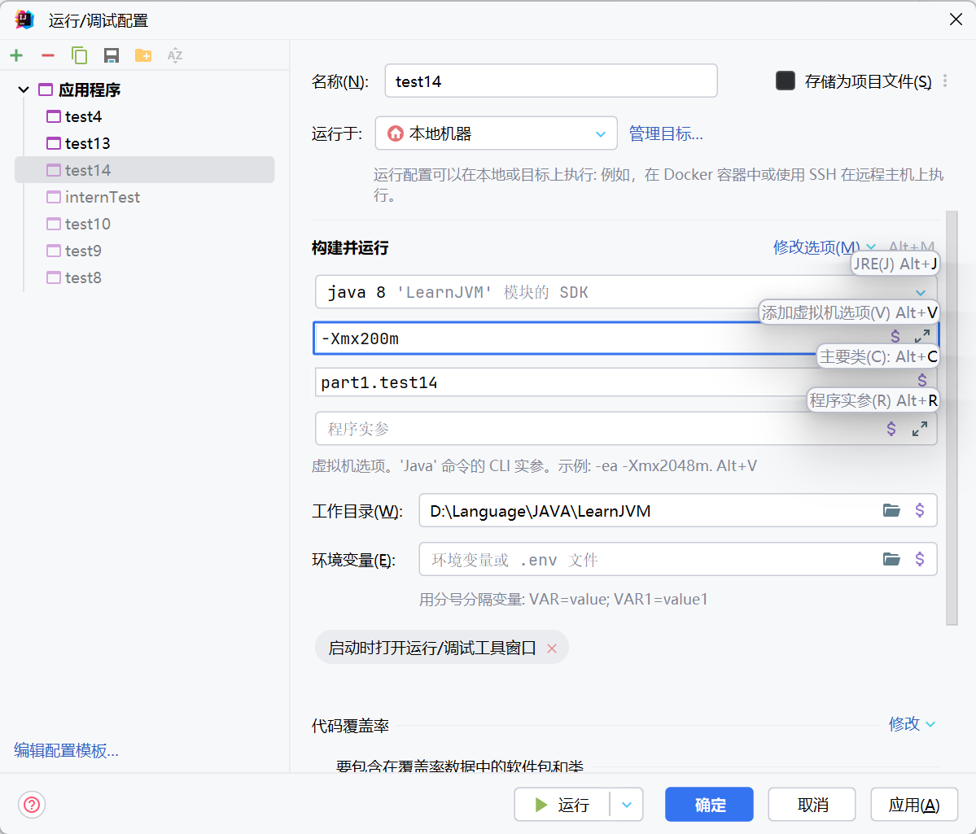Browse for a working directory folder
976x834 pixels.
point(891,510)
